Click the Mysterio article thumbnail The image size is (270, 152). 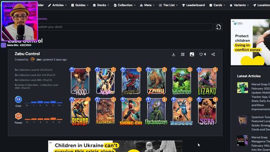point(243,88)
